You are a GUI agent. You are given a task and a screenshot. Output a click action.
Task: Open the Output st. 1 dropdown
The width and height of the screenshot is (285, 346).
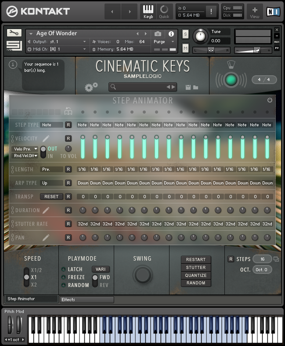coord(57,42)
